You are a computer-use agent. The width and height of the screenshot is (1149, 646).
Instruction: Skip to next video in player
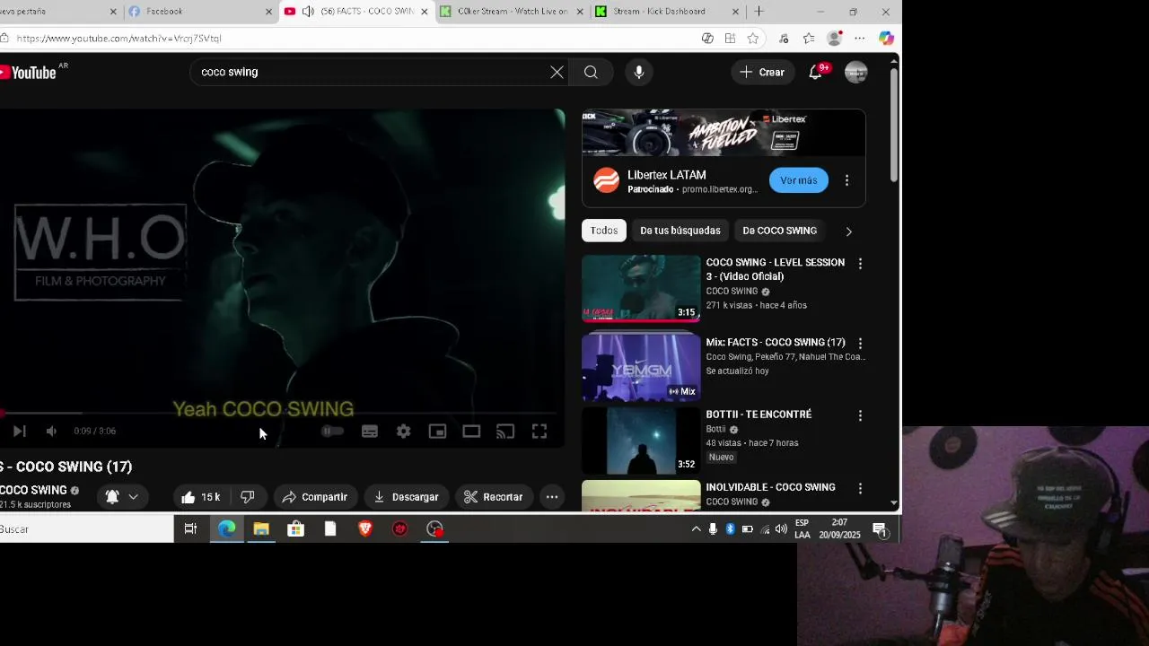coord(19,432)
